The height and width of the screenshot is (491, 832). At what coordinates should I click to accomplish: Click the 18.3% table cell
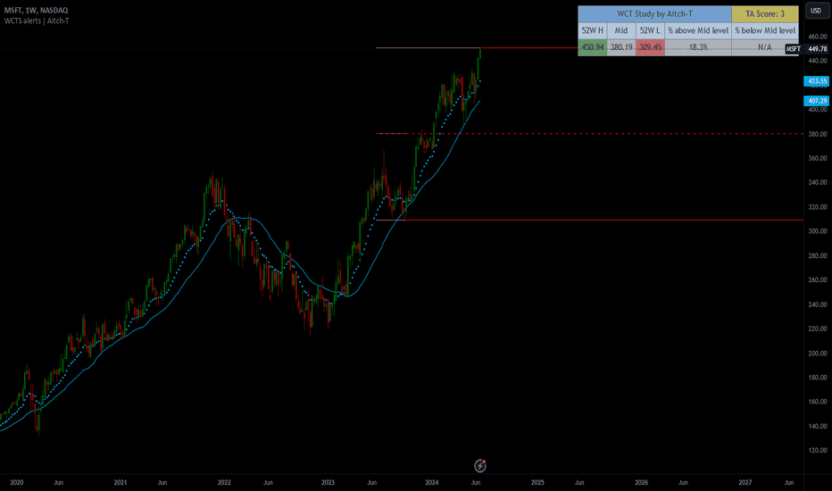tap(698, 47)
